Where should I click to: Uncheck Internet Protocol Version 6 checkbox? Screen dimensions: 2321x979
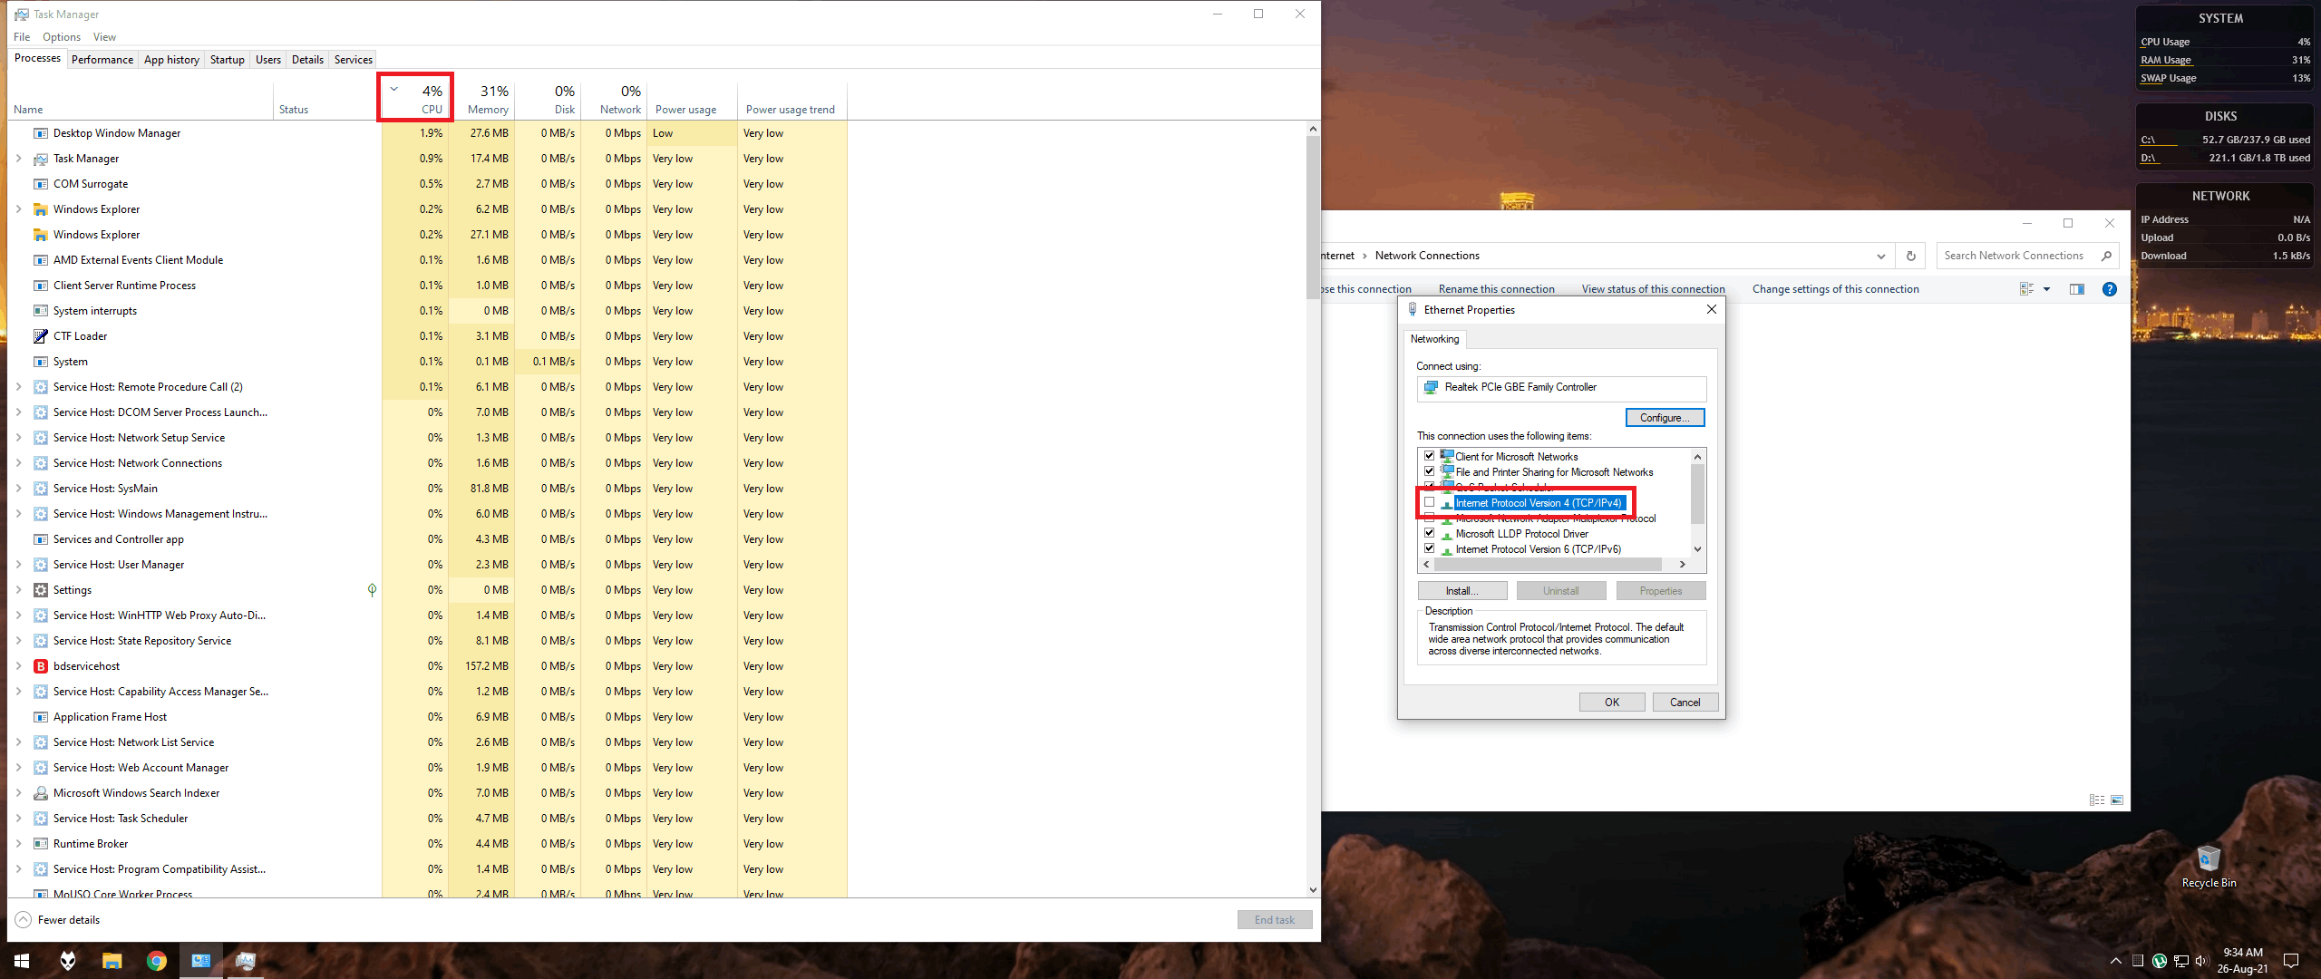1430,548
